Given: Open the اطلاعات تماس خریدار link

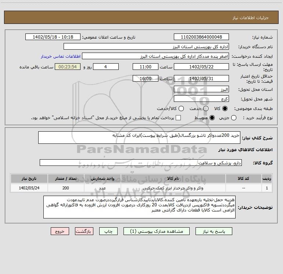Looking at the screenshot, I should (61, 56).
